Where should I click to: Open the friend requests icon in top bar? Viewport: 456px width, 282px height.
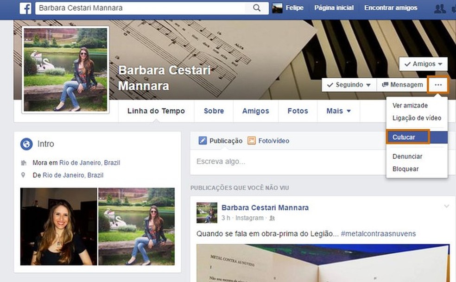[440, 8]
